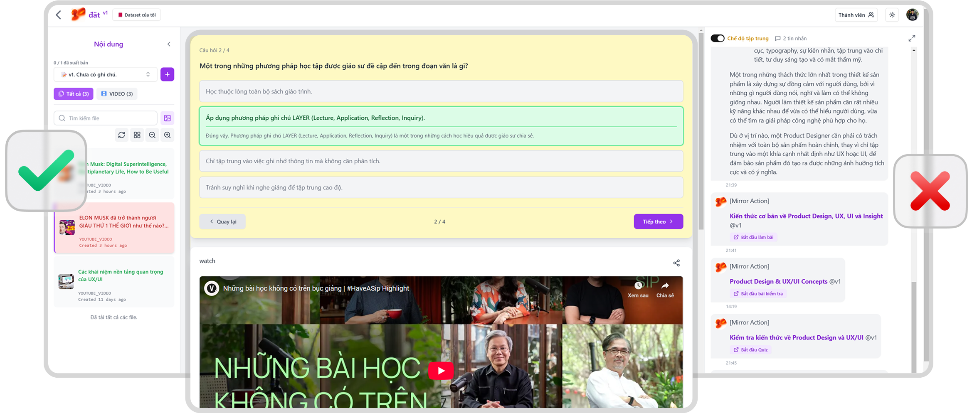
Task: Open the Thành viên members menu
Action: pyautogui.click(x=856, y=15)
